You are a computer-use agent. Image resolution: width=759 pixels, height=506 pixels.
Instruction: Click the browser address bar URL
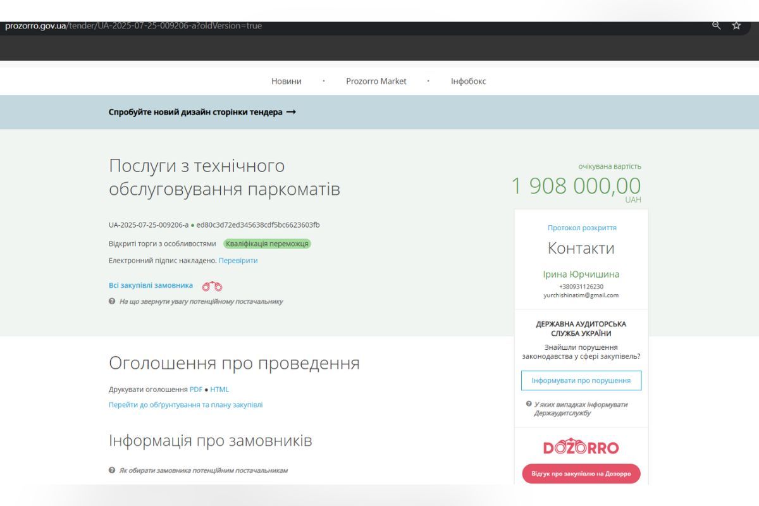pos(133,27)
